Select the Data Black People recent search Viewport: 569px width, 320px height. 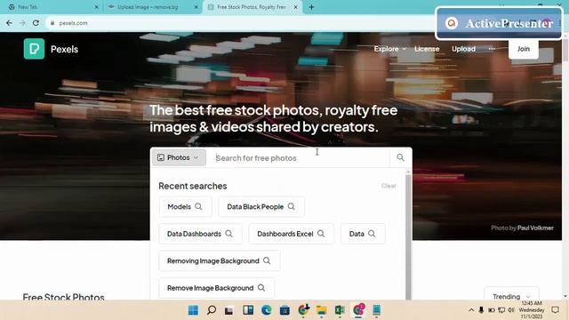(261, 206)
